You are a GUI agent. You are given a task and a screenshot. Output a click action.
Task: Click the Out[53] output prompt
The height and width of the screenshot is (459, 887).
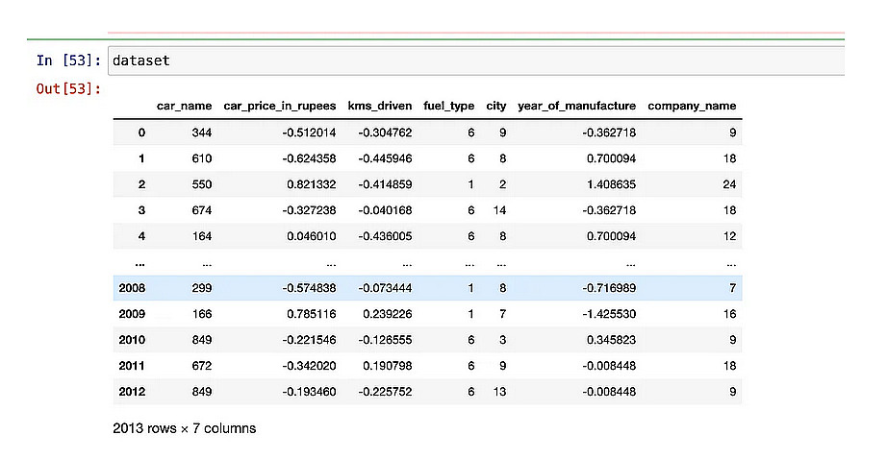pyautogui.click(x=67, y=89)
